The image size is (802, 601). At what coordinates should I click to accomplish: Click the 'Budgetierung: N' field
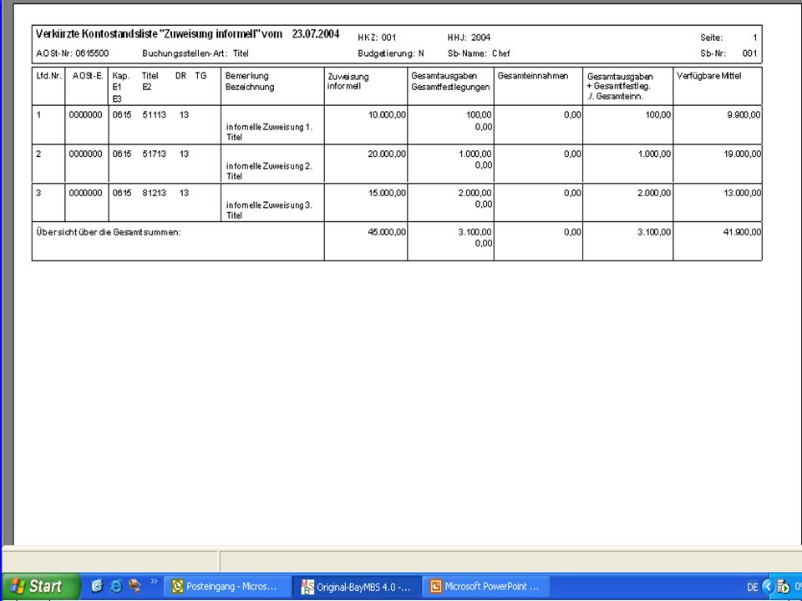click(391, 53)
